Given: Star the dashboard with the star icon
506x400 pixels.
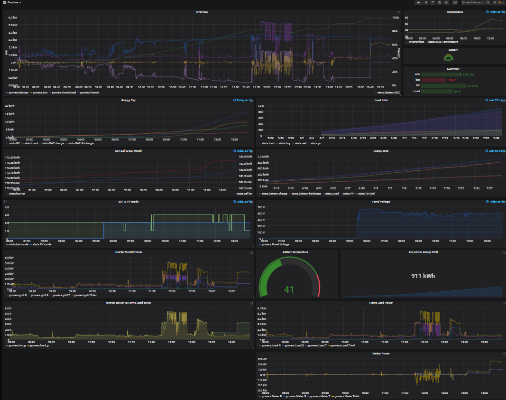Looking at the screenshot, I should (426, 2).
